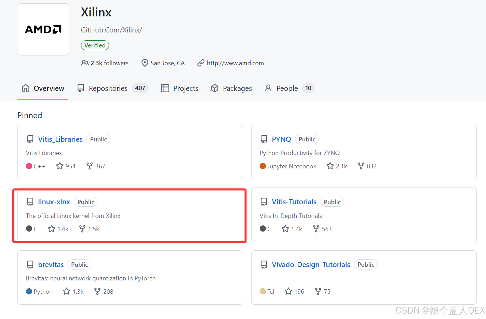This screenshot has width=486, height=319.
Task: Switch to the People tab
Action: pos(289,88)
